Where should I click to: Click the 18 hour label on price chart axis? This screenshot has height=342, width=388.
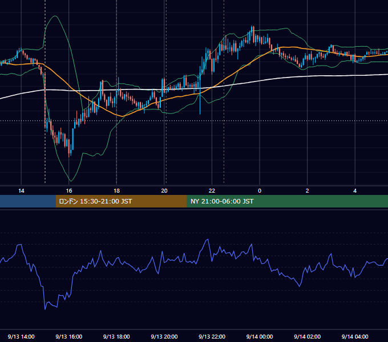[x=116, y=191]
